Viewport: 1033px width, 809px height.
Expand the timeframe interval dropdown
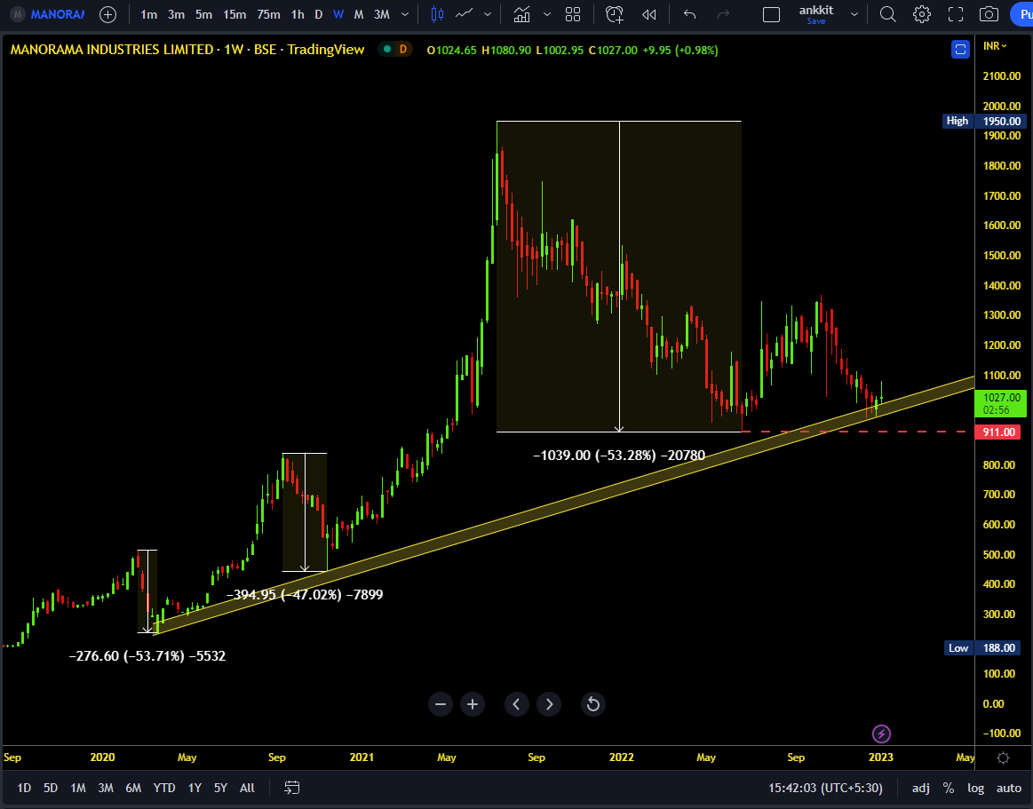click(404, 14)
